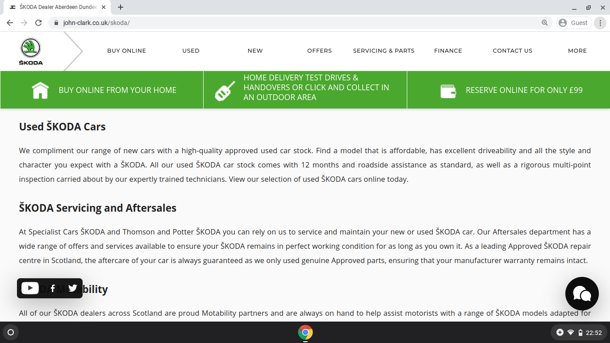Click the wallet icon in green banner
The image size is (610, 343).
point(448,91)
